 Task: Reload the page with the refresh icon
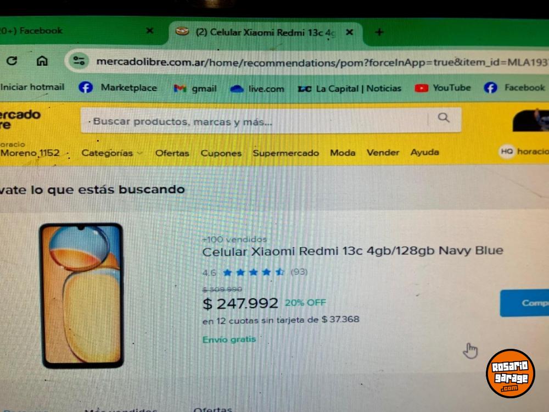[12, 61]
